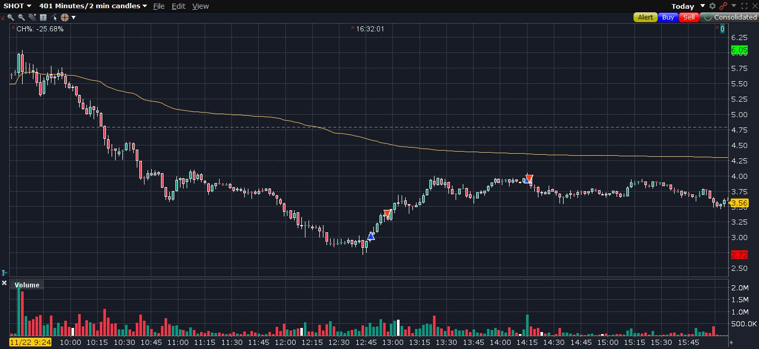Screen dimensions: 759x349
Task: Select the trendline drawing tool
Action: (x=32, y=17)
